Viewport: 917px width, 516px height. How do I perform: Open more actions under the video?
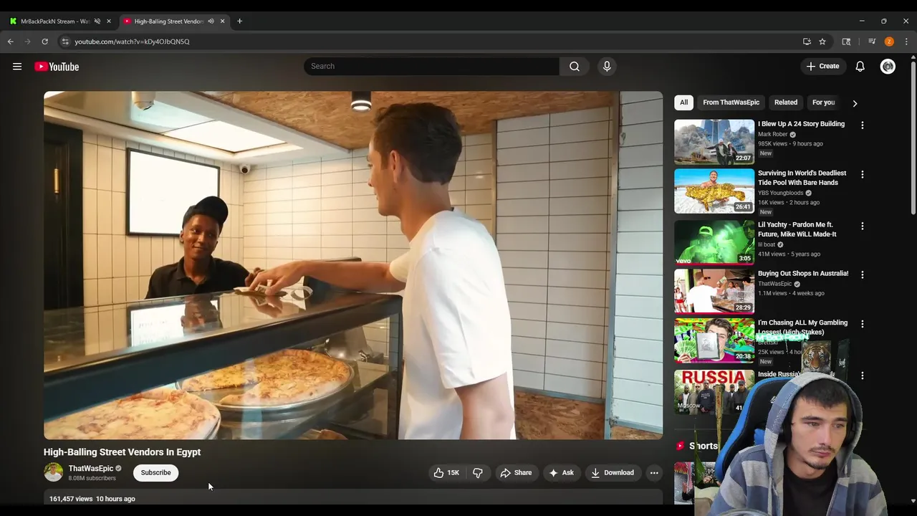click(x=654, y=473)
